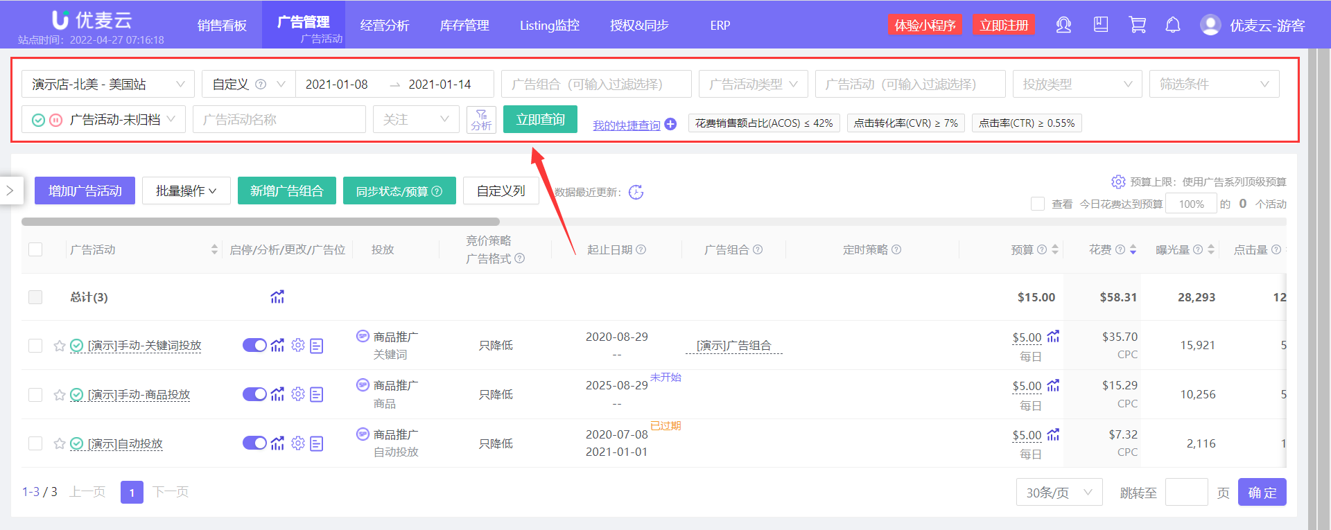Open budget limit settings gear icon
1331x530 pixels.
[x=1118, y=182]
